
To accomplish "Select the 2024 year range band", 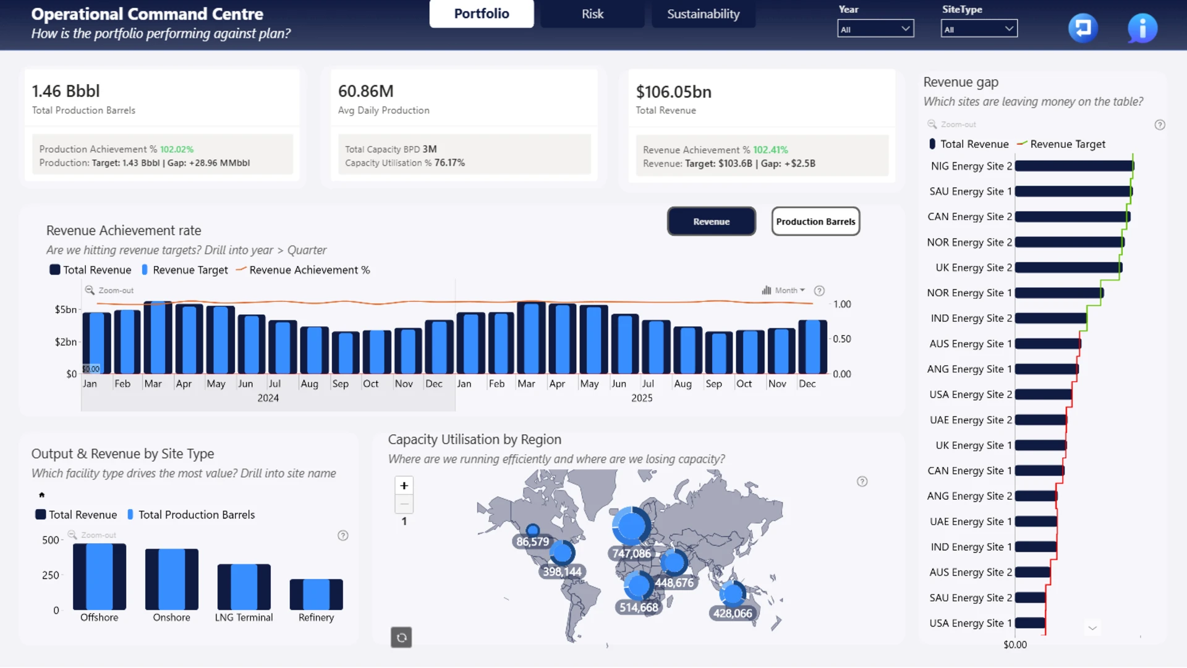I will pos(268,398).
